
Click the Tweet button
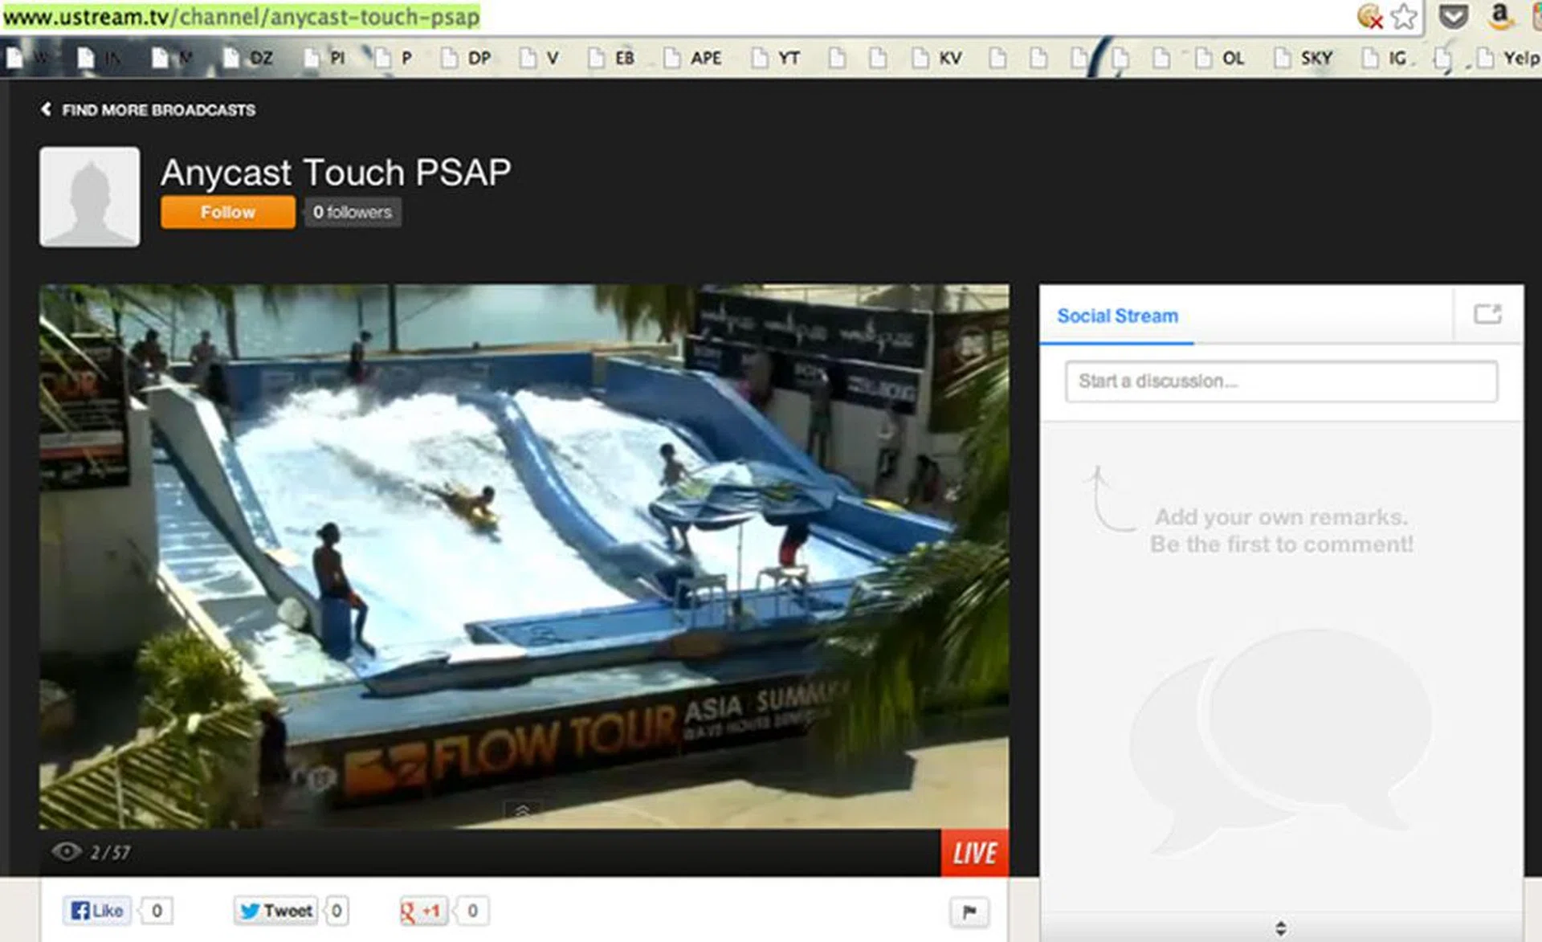276,911
